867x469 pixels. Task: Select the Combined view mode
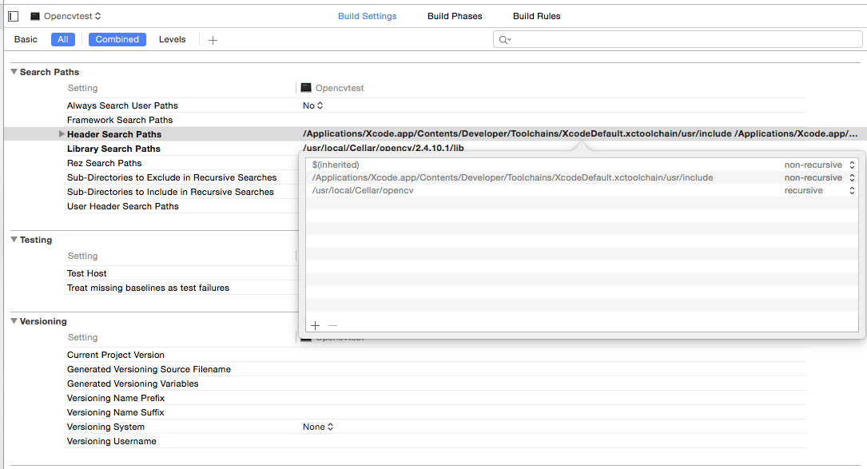point(117,39)
